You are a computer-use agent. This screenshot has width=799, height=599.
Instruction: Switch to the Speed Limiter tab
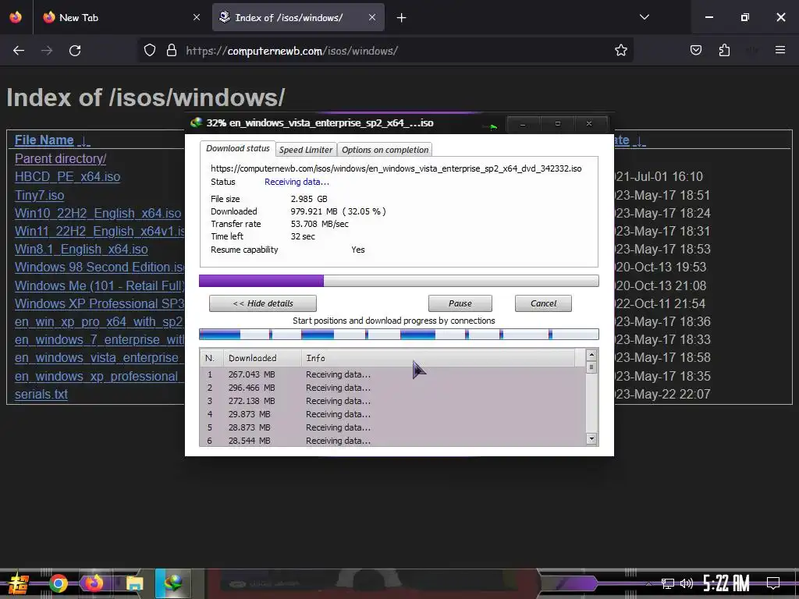click(x=306, y=150)
